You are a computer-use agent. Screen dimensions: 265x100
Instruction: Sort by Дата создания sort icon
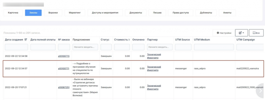tap(26, 40)
